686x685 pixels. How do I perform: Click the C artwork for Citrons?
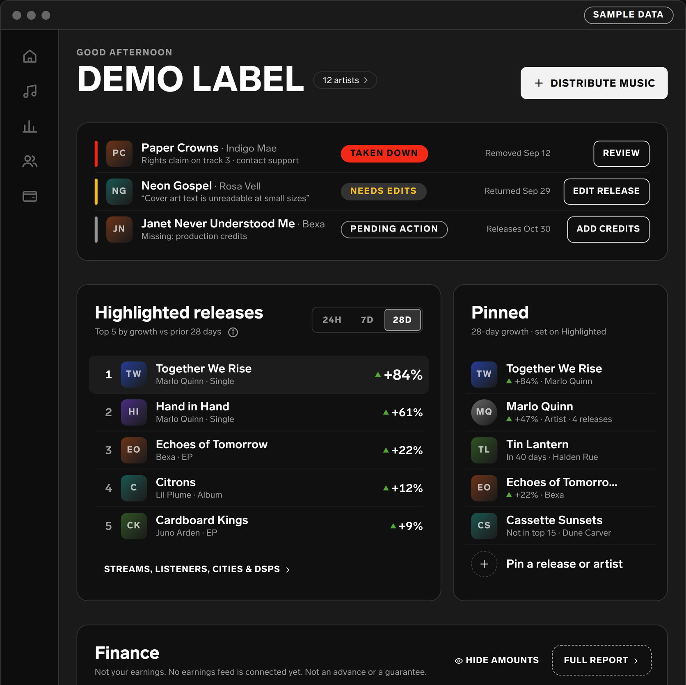(x=134, y=488)
